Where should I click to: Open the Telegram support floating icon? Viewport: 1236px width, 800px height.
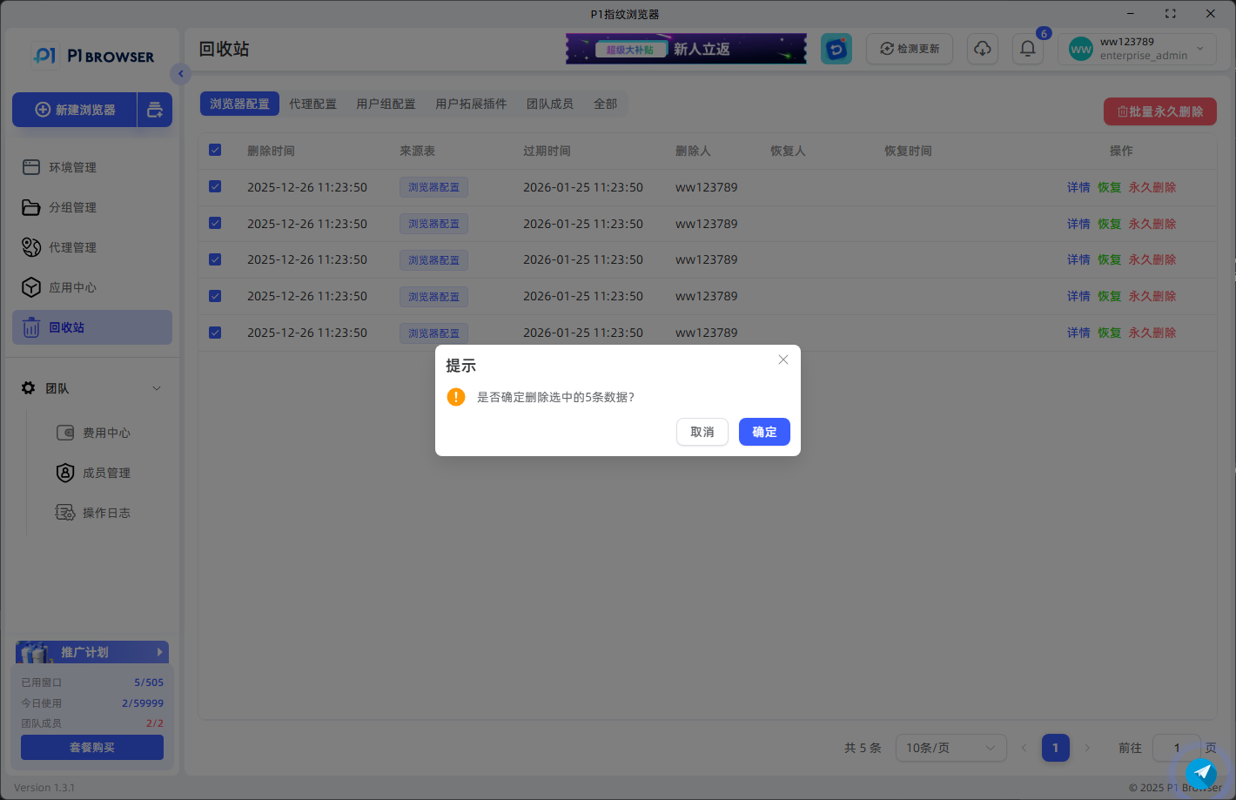pyautogui.click(x=1202, y=771)
